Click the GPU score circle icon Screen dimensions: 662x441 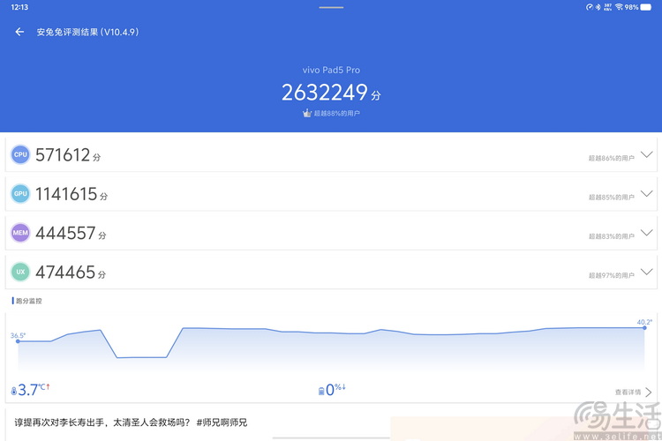pos(20,194)
